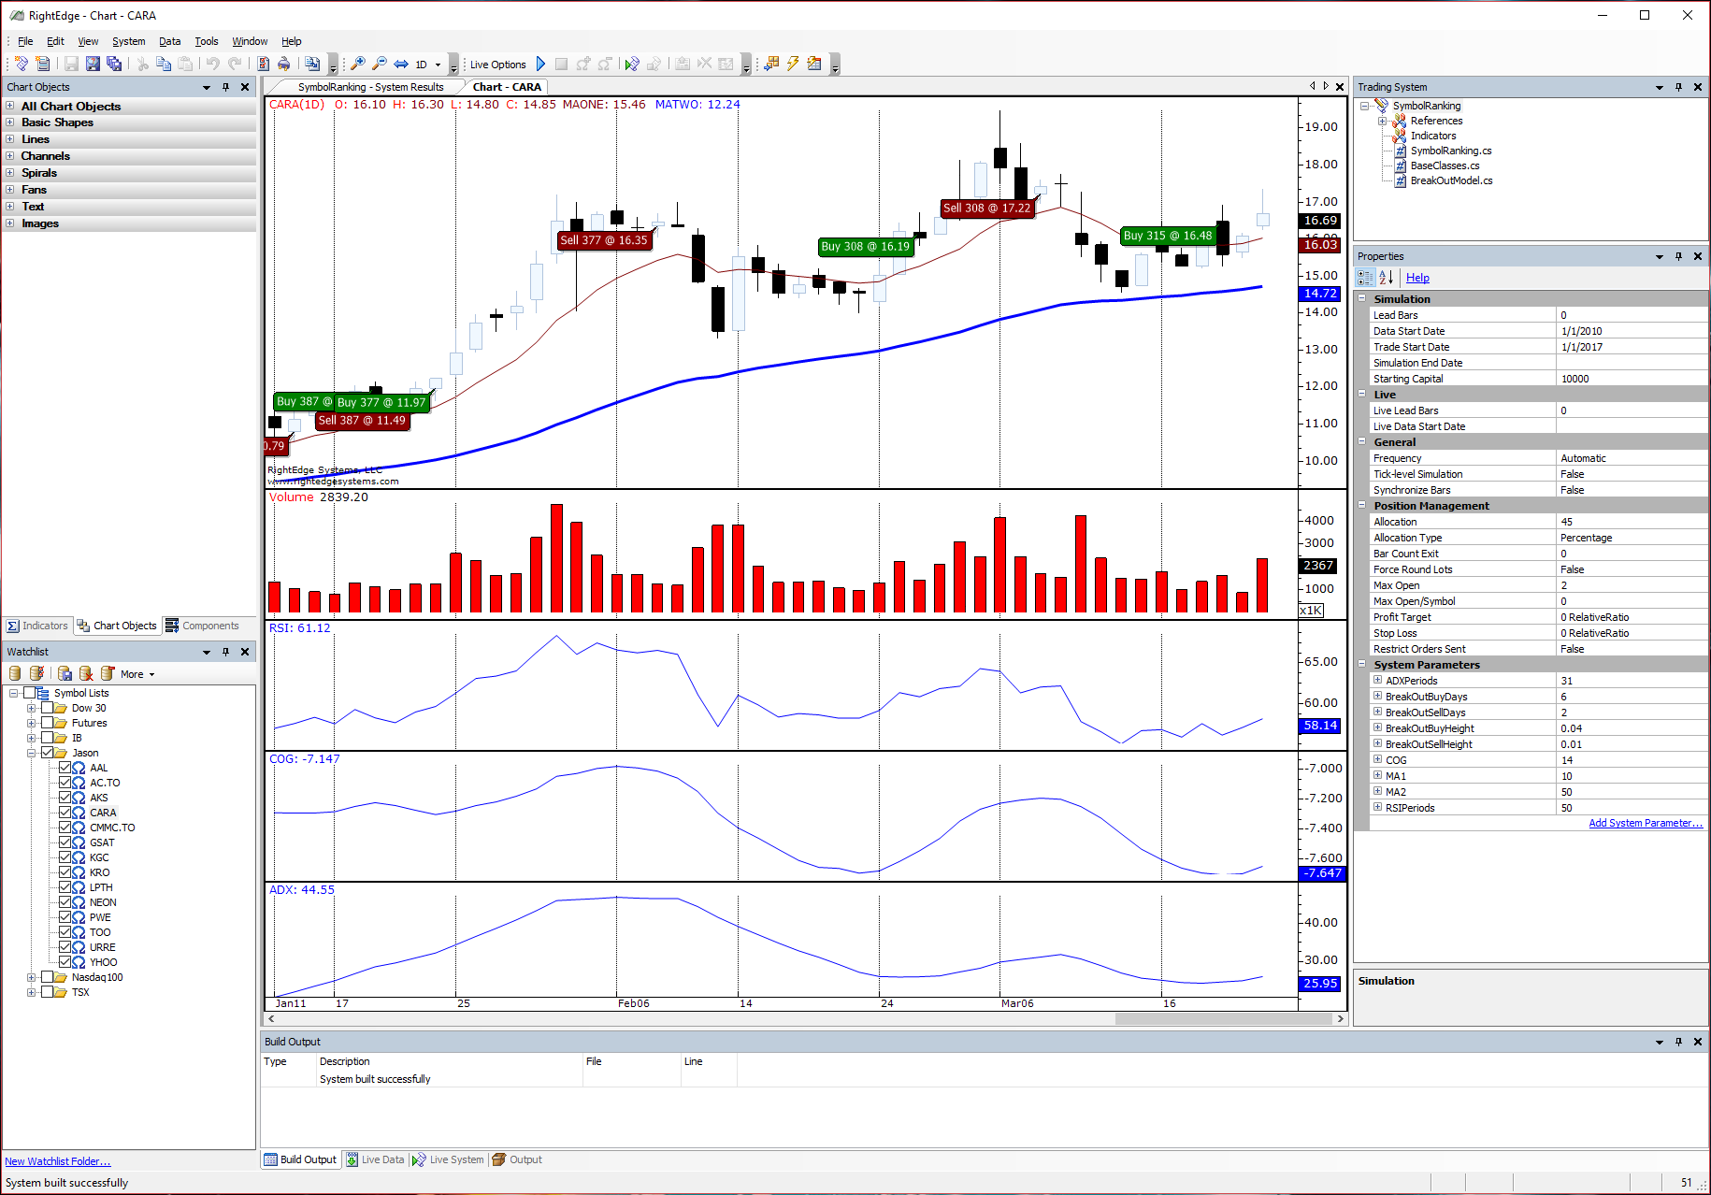Click the Allocation value field showing 45
1711x1195 pixels.
pos(1632,522)
